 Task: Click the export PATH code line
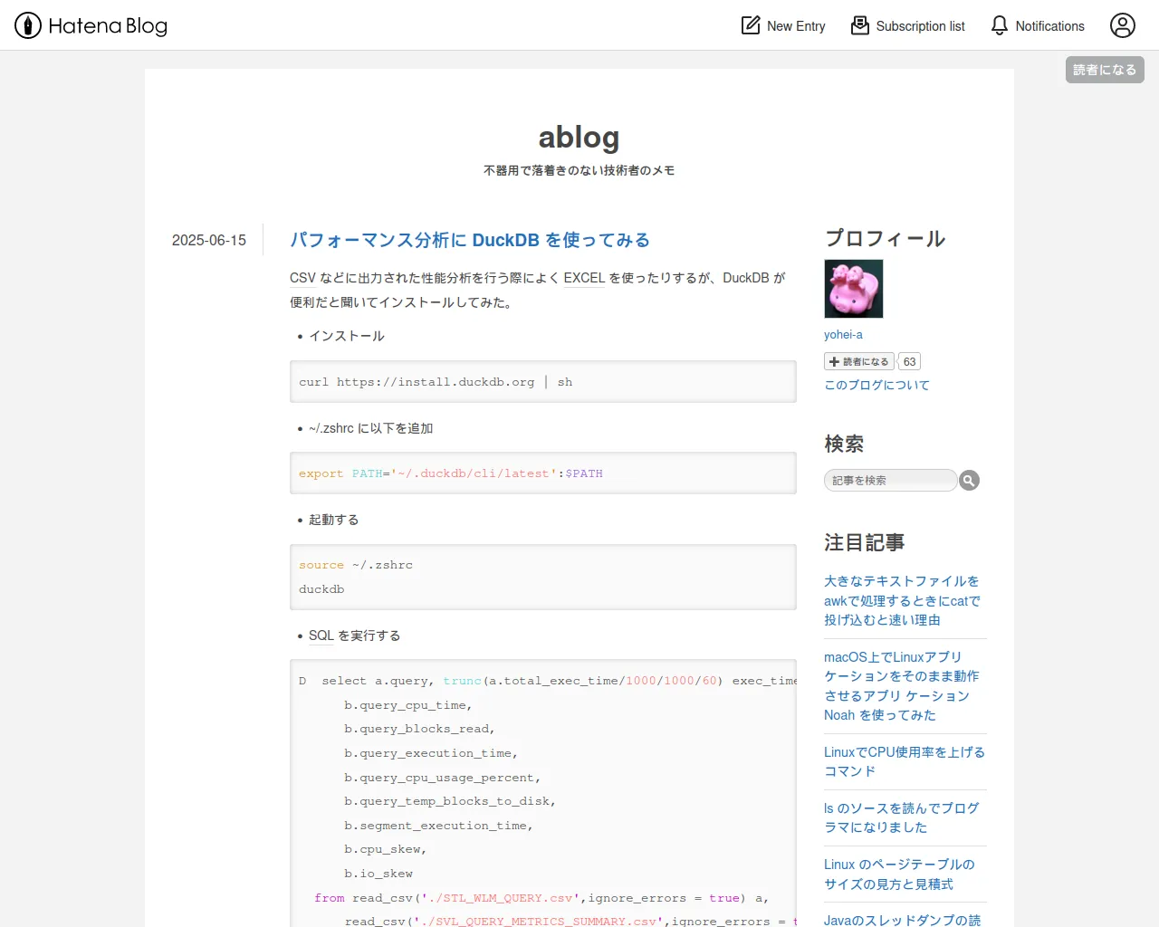tap(451, 473)
